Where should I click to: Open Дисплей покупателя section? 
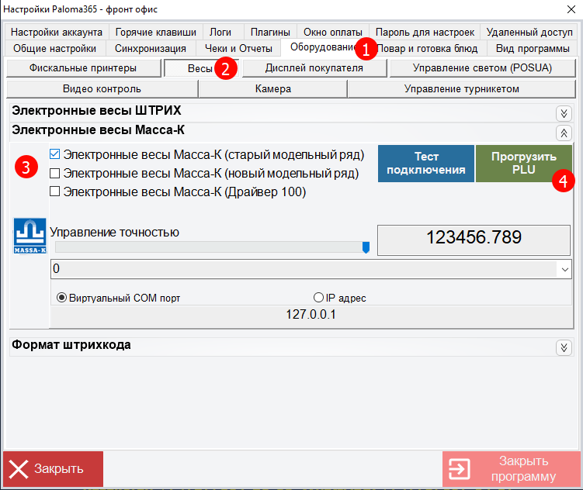point(314,68)
